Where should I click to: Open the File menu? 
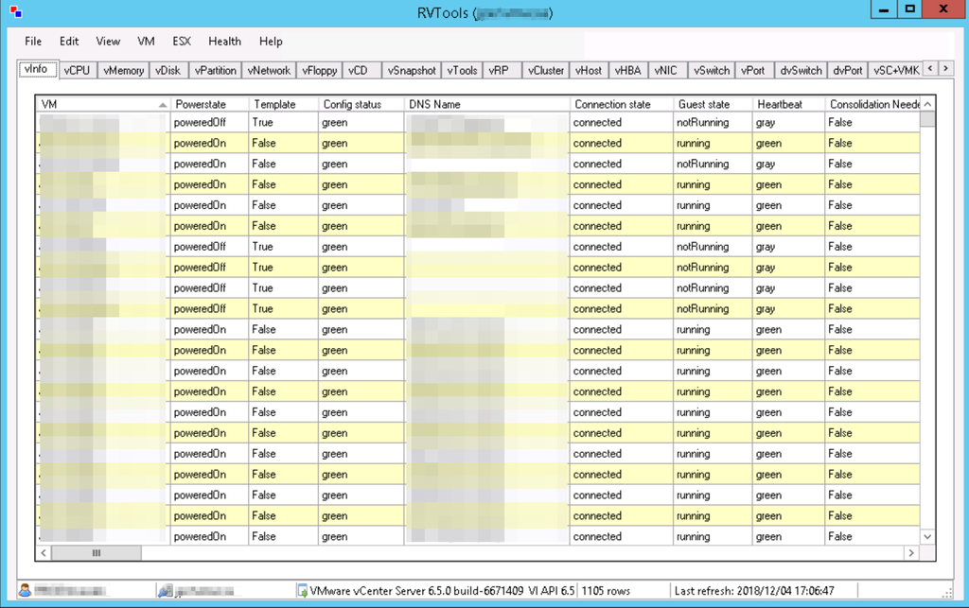[x=33, y=42]
